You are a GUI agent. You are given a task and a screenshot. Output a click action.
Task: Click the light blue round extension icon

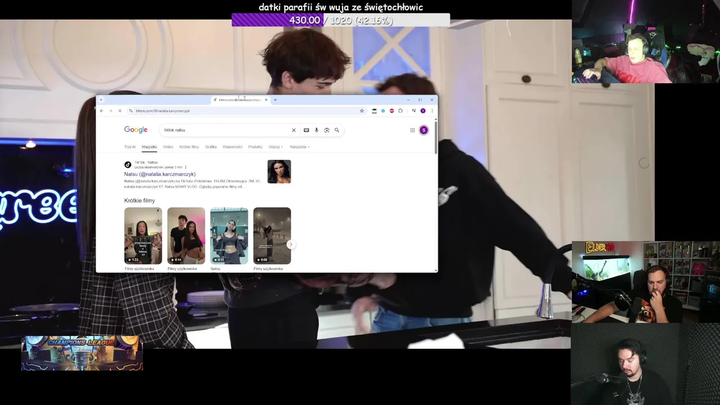click(x=383, y=111)
